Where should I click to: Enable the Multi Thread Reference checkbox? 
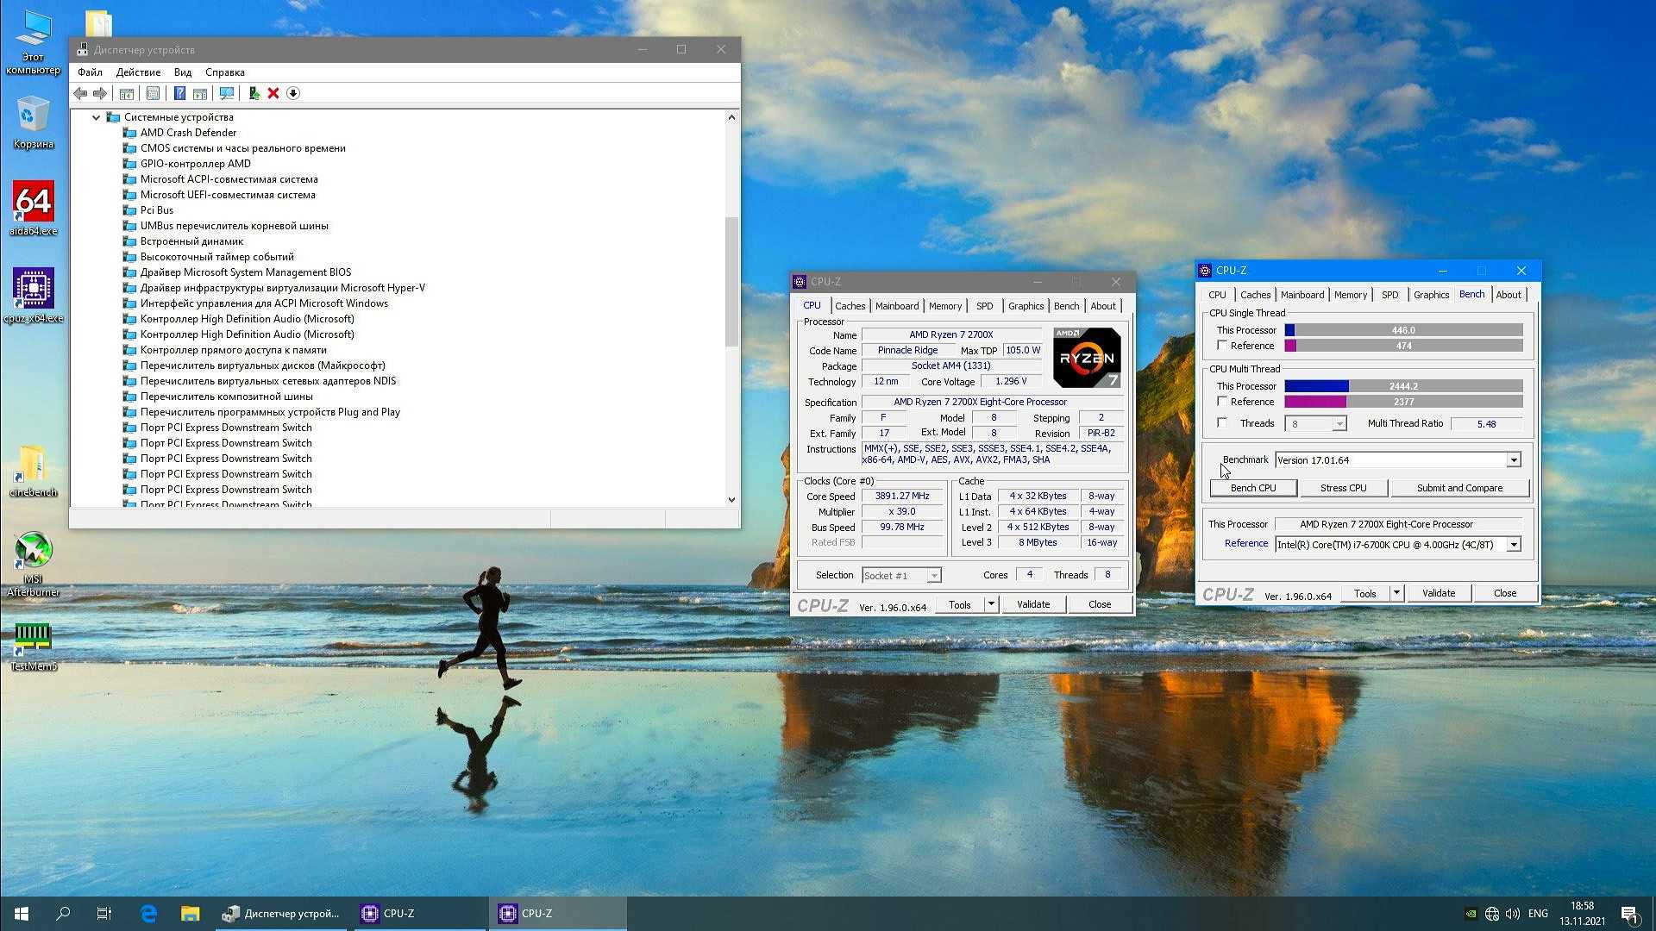click(x=1222, y=402)
